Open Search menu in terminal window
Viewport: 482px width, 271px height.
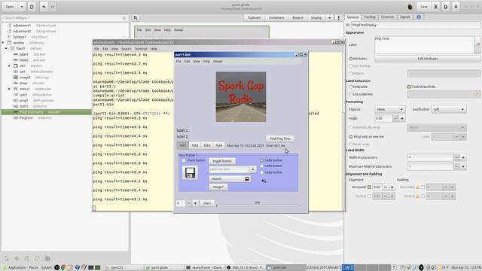(x=126, y=49)
